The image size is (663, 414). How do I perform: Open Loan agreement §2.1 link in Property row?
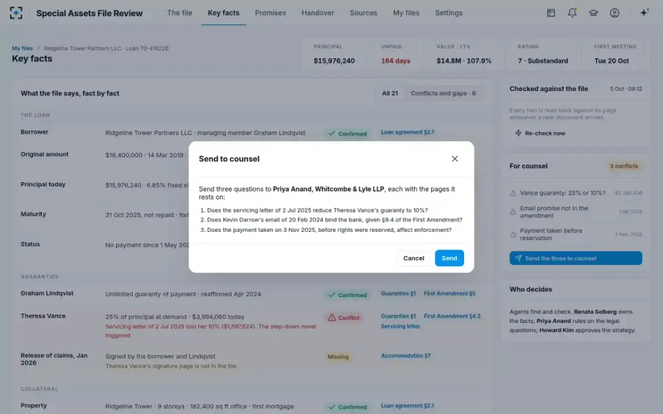tap(408, 406)
